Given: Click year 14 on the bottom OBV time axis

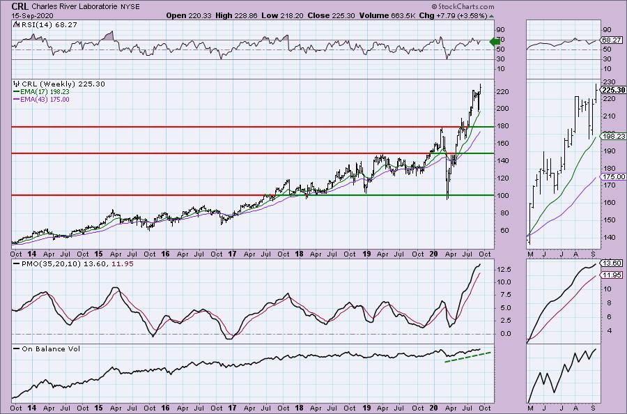Looking at the screenshot, I should (x=32, y=408).
